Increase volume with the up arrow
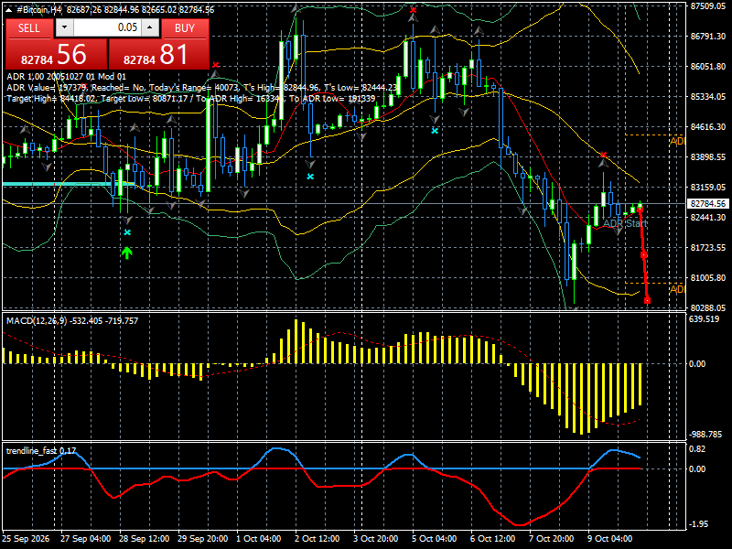The width and height of the screenshot is (732, 549). click(150, 28)
